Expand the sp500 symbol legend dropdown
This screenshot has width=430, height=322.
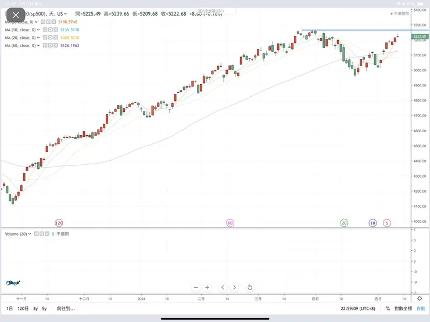pyautogui.click(x=65, y=14)
